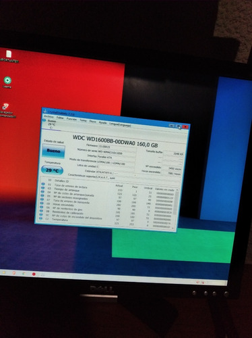Open the Disco menu
The height and width of the screenshot is (338, 252).
click(93, 121)
